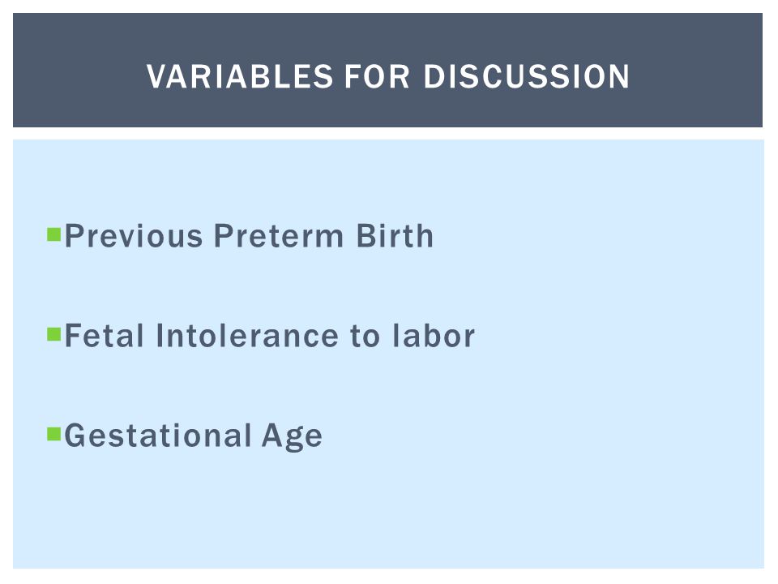Screen dimensions: 778x584
Task: Click the word DISCUSSION in the title
Action: (x=527, y=76)
